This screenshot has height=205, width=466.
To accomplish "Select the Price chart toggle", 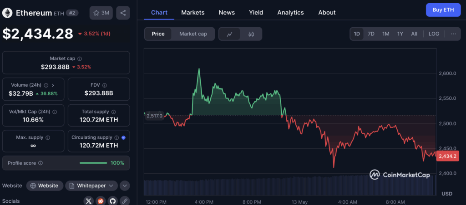I will tap(158, 34).
